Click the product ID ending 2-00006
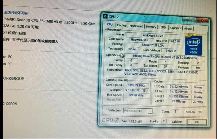This screenshot has width=217, height=139. [10, 104]
